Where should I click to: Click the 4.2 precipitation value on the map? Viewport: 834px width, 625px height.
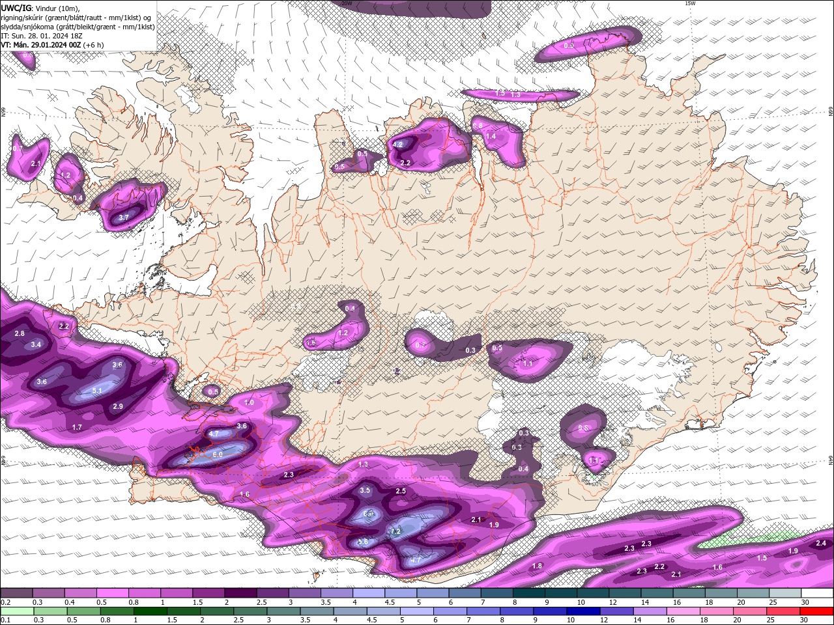399,144
